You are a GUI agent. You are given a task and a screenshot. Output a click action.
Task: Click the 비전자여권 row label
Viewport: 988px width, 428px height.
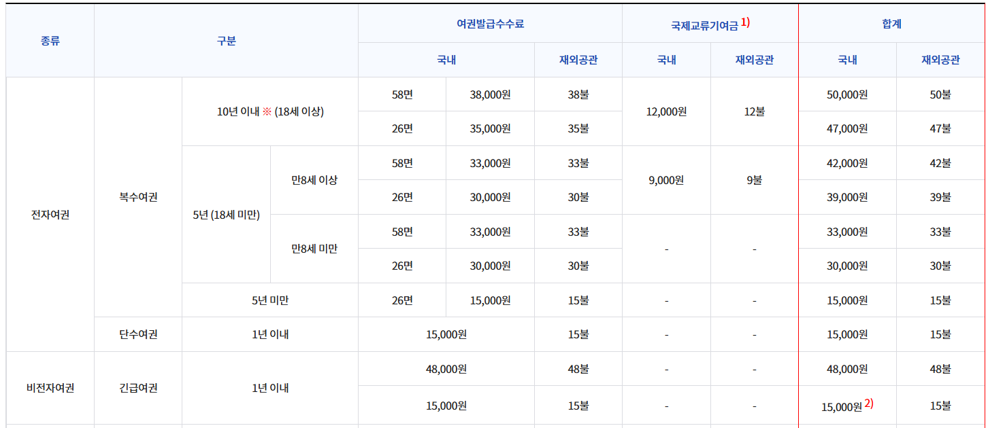(50, 386)
